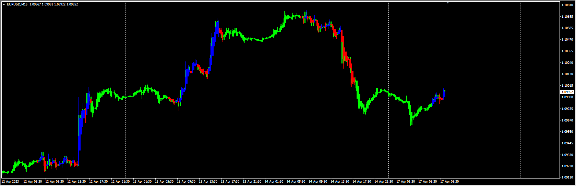Select the 14 Apr 13:30 time label
This screenshot has width=576, height=186.
pos(340,182)
